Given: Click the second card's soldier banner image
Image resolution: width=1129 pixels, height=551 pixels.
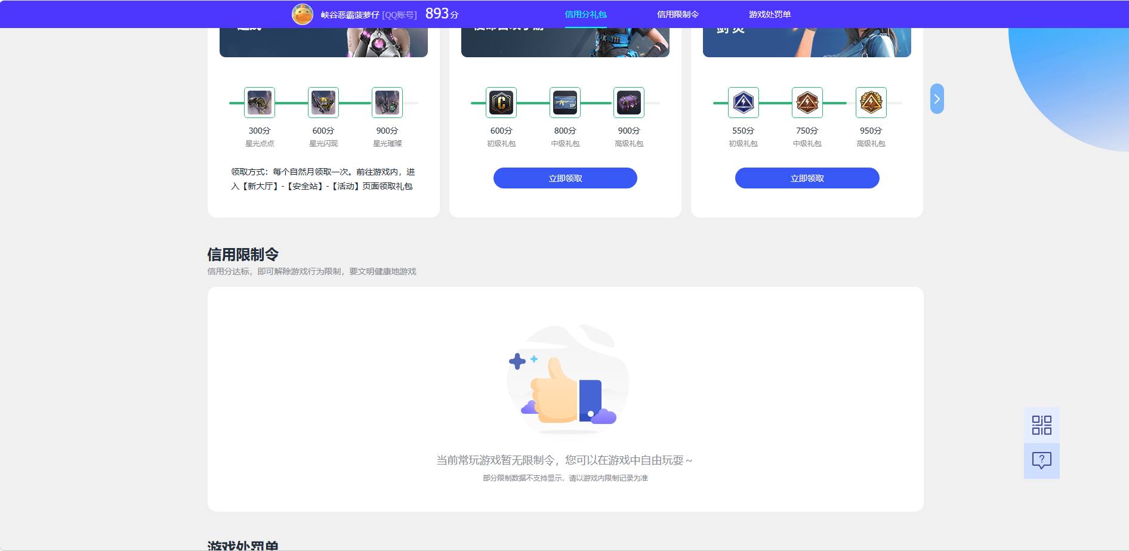Looking at the screenshot, I should [x=565, y=42].
